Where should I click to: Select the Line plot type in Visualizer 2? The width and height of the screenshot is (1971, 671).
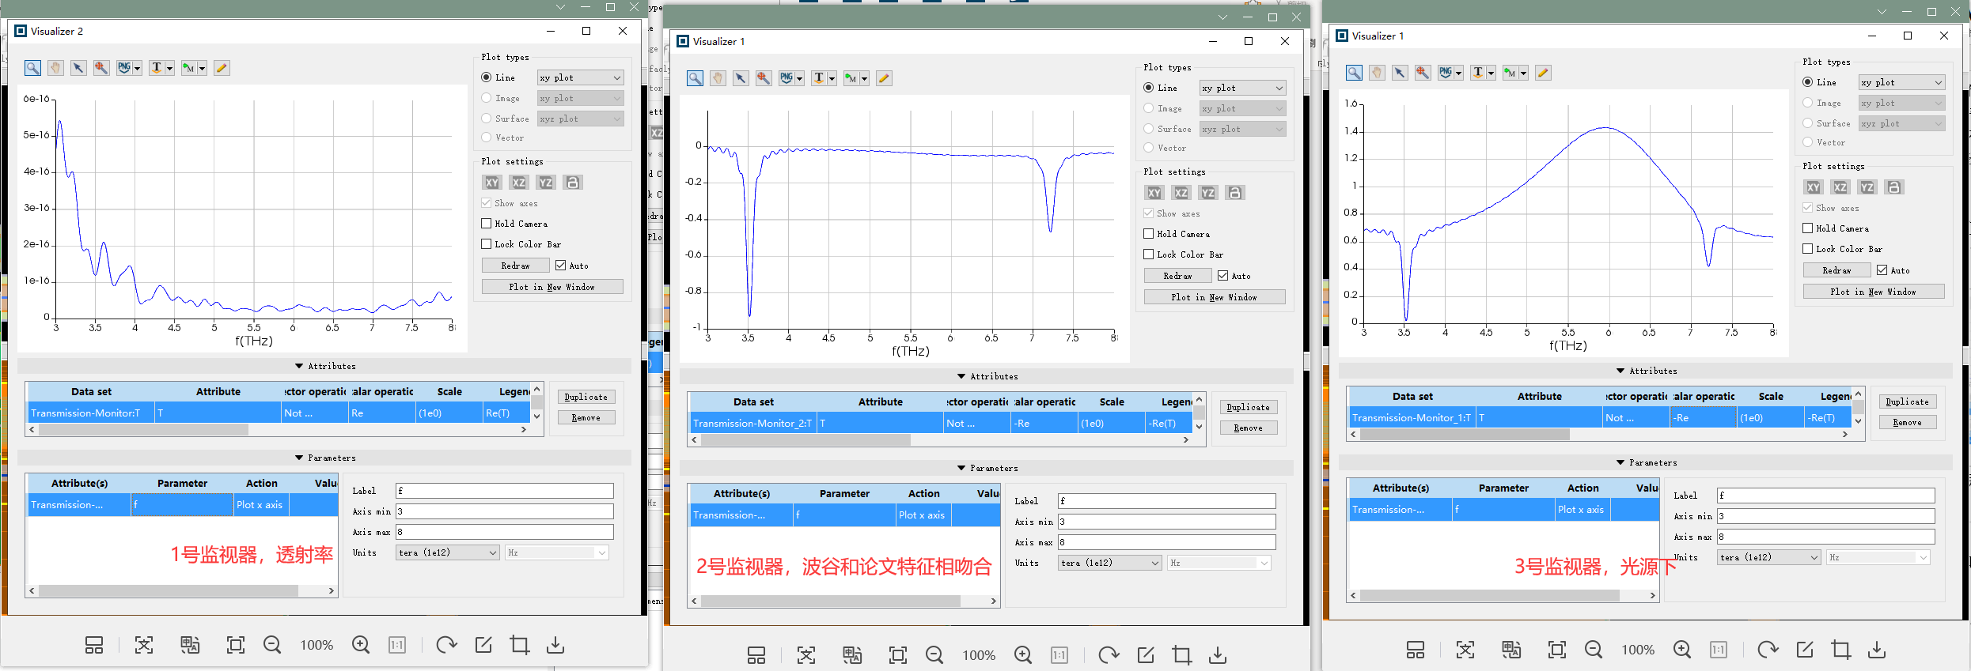pos(487,77)
